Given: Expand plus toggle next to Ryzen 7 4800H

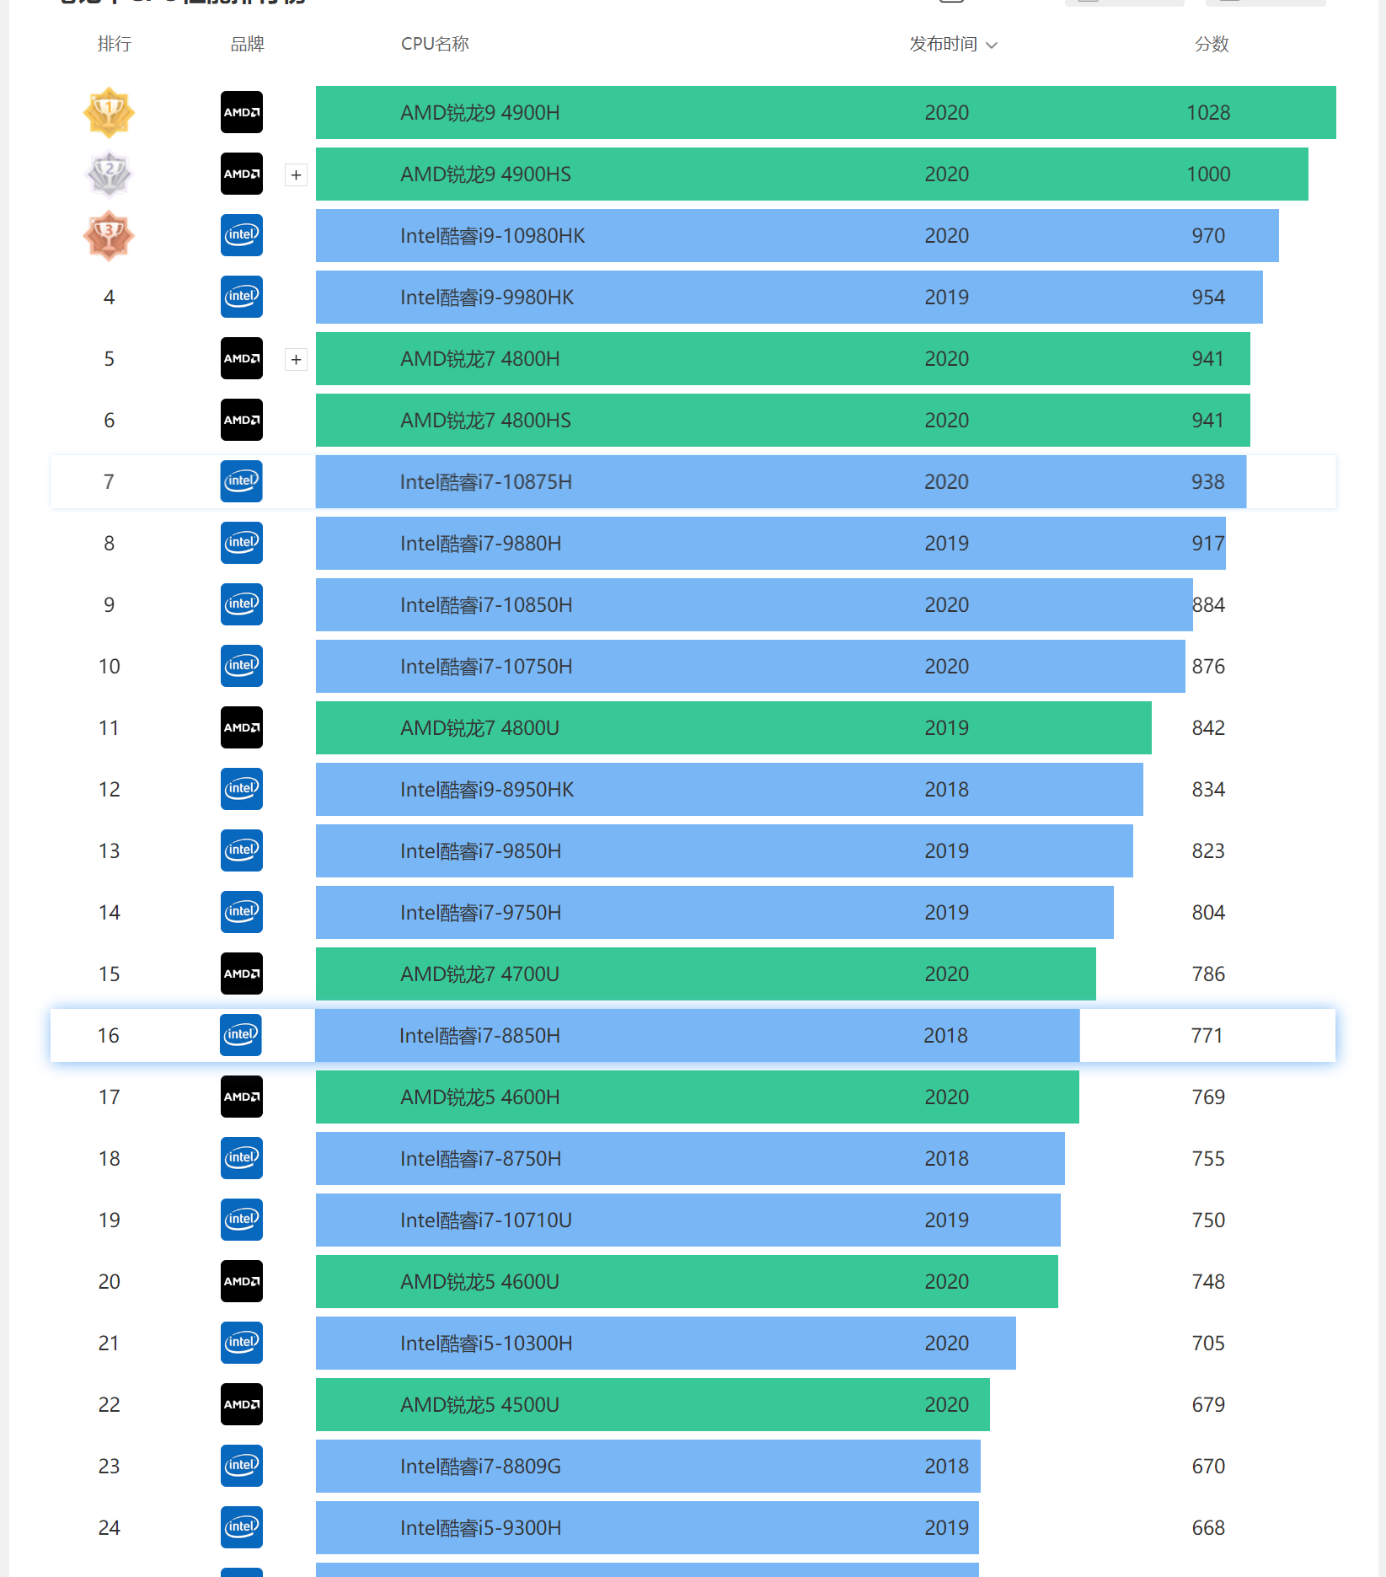Looking at the screenshot, I should tap(296, 360).
